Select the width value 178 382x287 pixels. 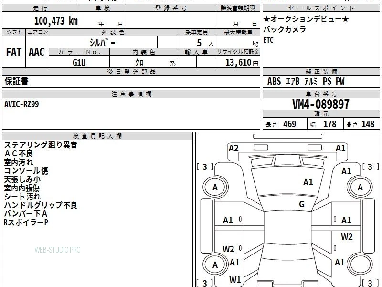coord(329,124)
